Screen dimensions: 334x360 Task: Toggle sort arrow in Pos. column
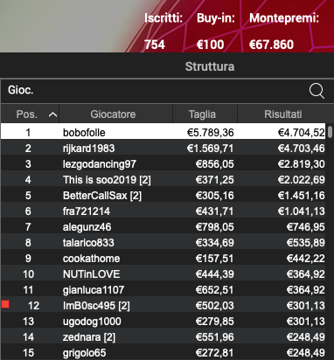pyautogui.click(x=52, y=114)
